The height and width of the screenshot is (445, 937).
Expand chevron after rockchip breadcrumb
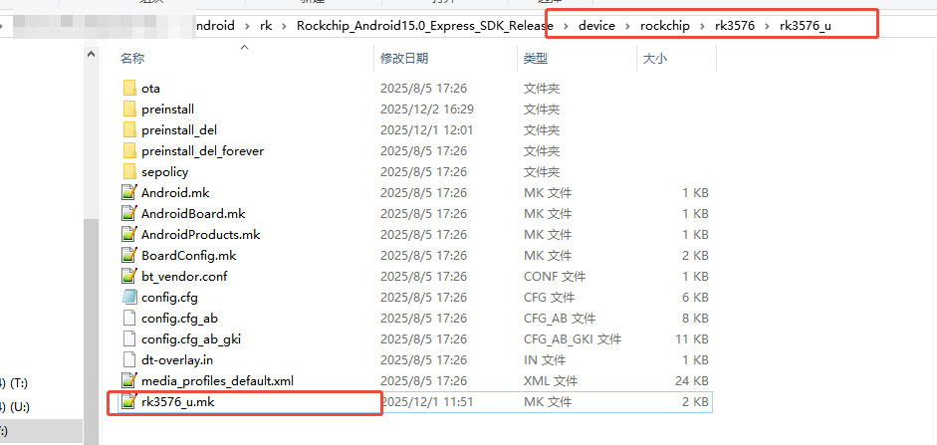(x=702, y=26)
